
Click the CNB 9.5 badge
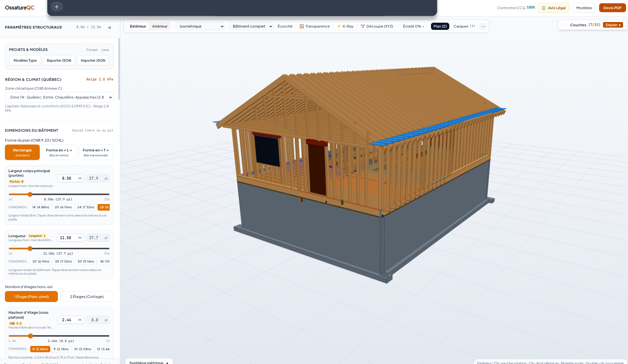tap(15, 324)
